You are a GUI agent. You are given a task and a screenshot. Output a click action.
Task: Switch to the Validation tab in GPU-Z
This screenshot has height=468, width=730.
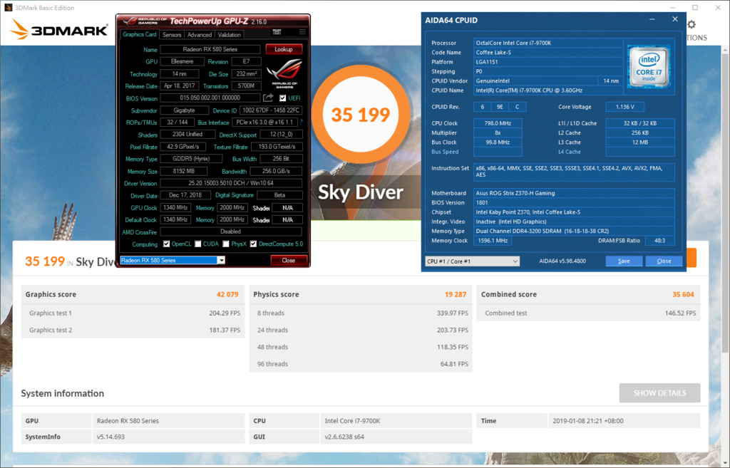pos(229,35)
